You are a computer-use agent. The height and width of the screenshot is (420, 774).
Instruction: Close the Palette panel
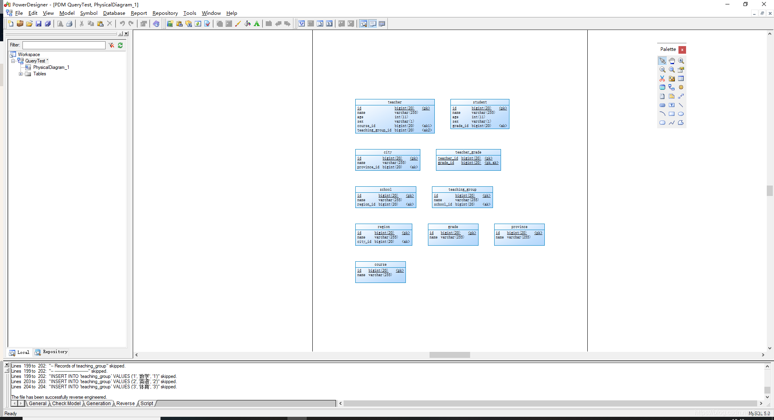682,50
